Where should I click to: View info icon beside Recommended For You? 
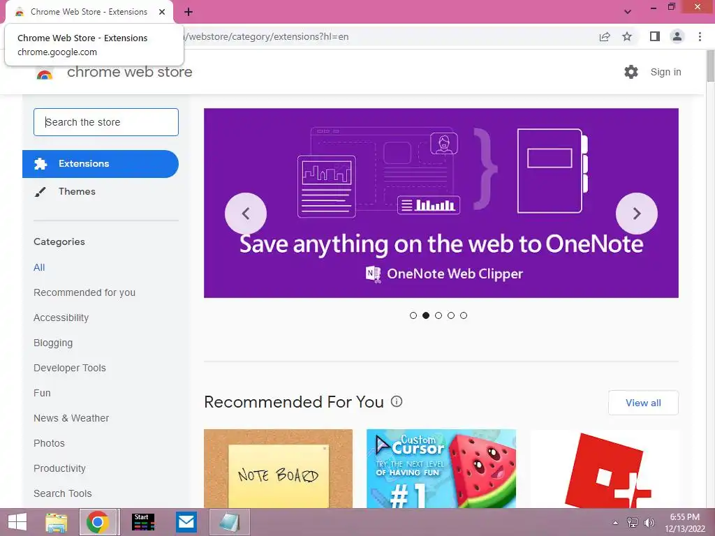tap(397, 401)
